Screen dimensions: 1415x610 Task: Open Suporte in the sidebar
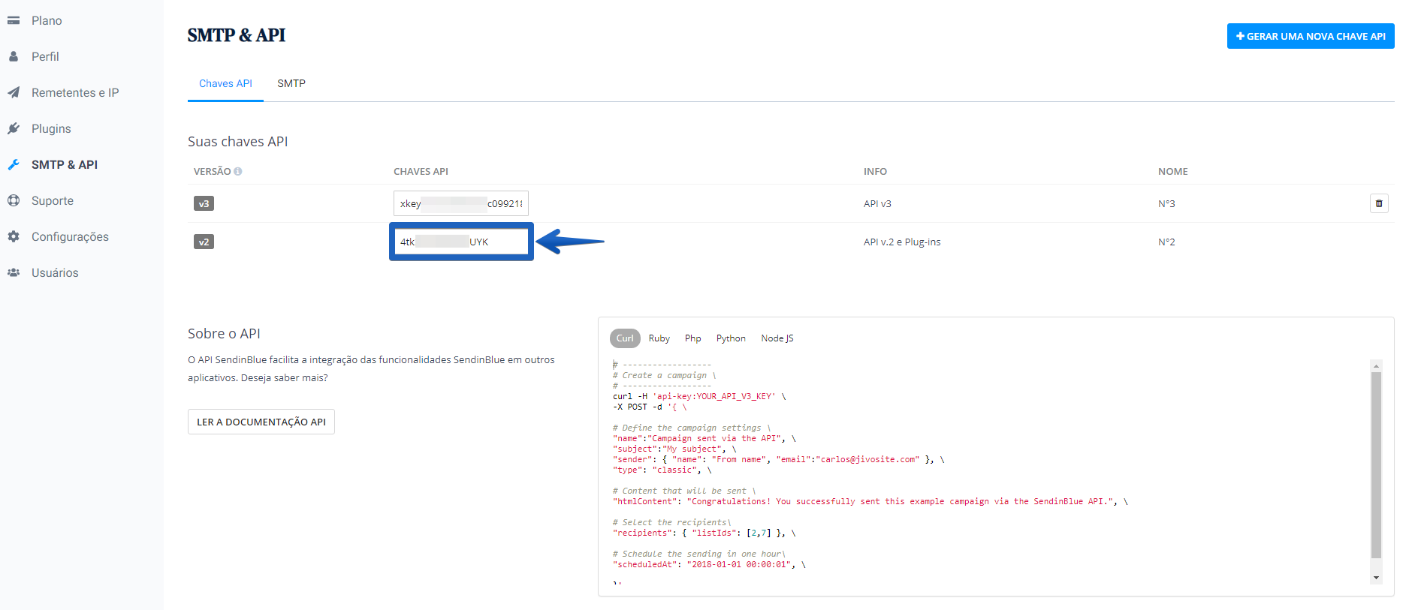point(53,200)
